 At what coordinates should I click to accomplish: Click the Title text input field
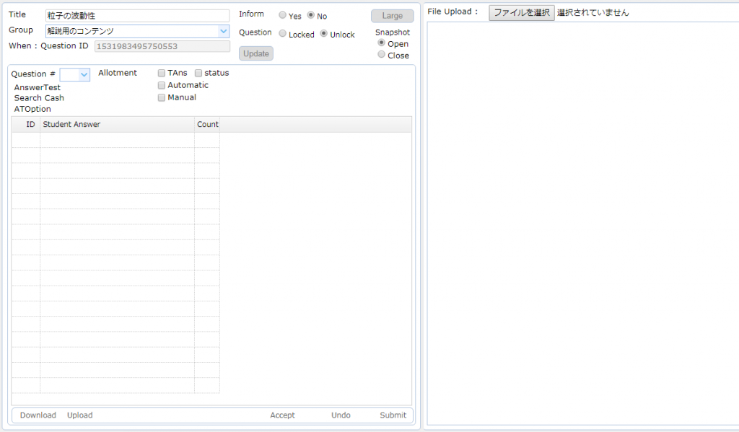(136, 15)
